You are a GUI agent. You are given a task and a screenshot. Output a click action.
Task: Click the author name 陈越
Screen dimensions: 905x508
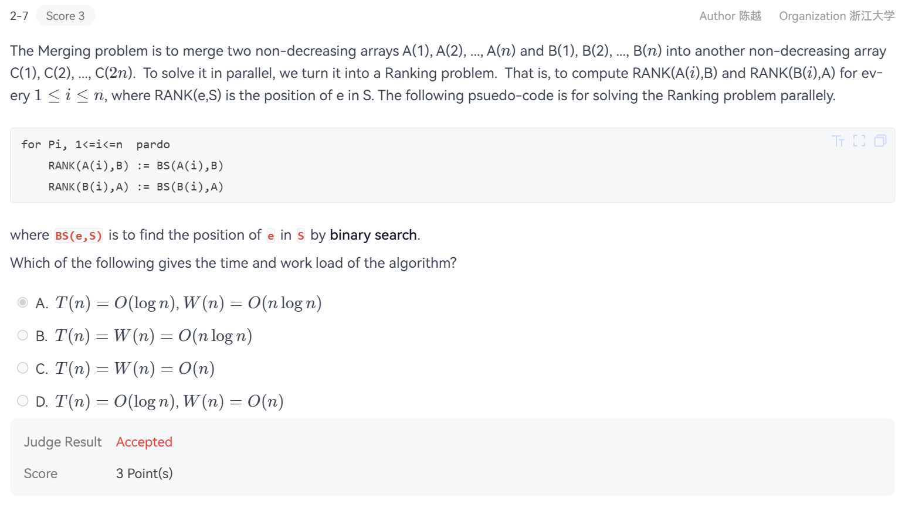tap(750, 16)
